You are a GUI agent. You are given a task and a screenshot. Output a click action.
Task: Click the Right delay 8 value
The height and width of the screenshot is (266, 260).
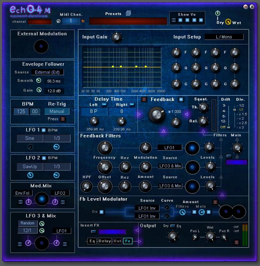[122, 111]
